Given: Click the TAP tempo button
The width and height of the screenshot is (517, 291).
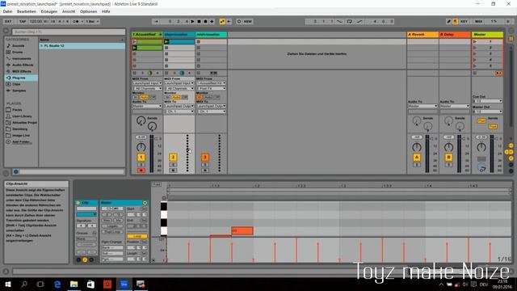Looking at the screenshot, I should [x=23, y=22].
